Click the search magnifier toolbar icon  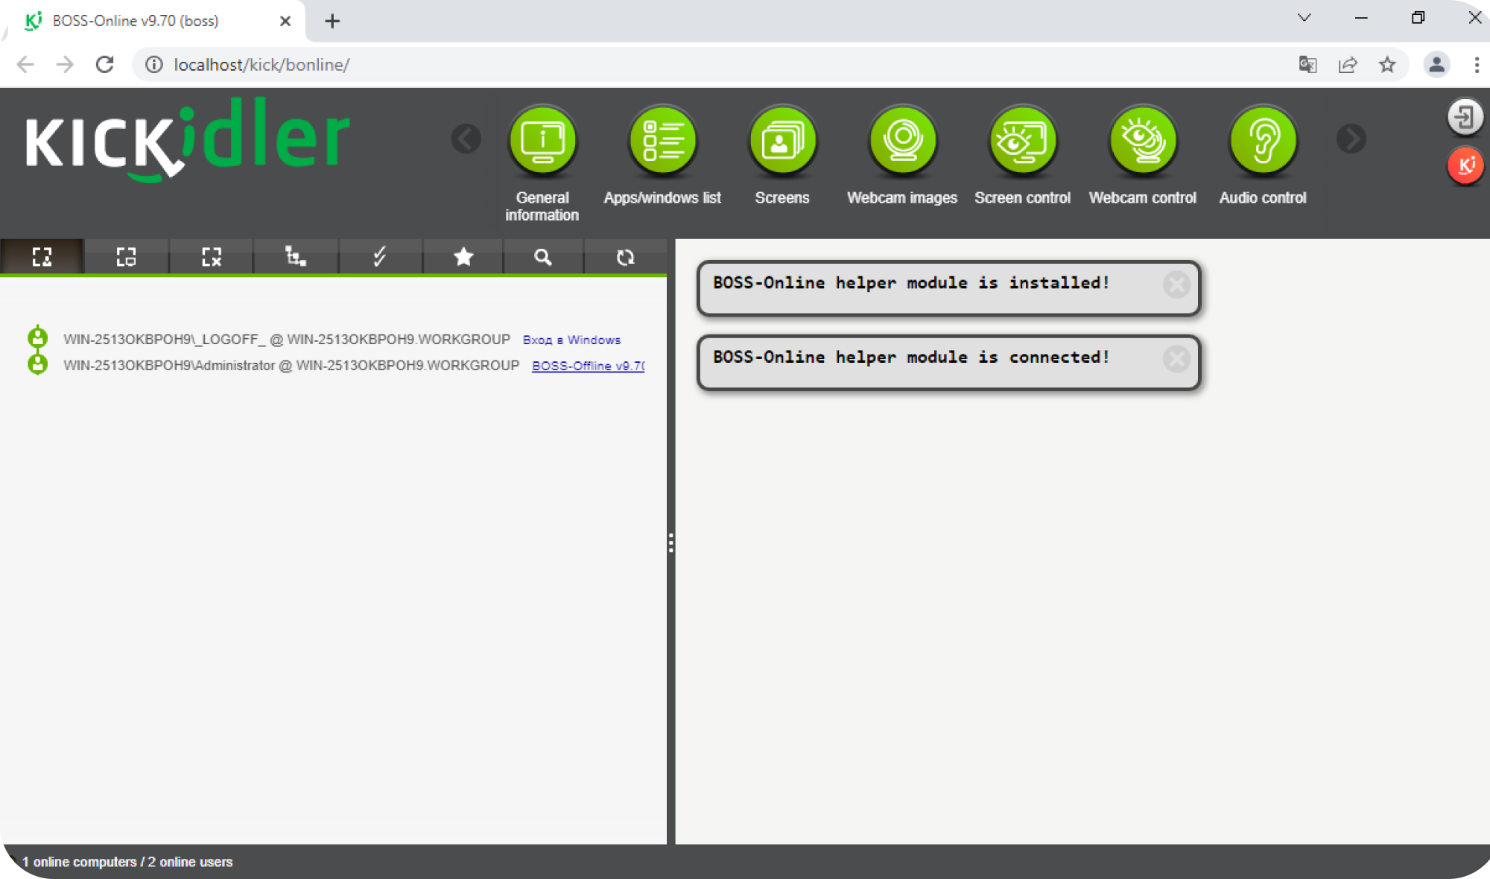coord(543,257)
